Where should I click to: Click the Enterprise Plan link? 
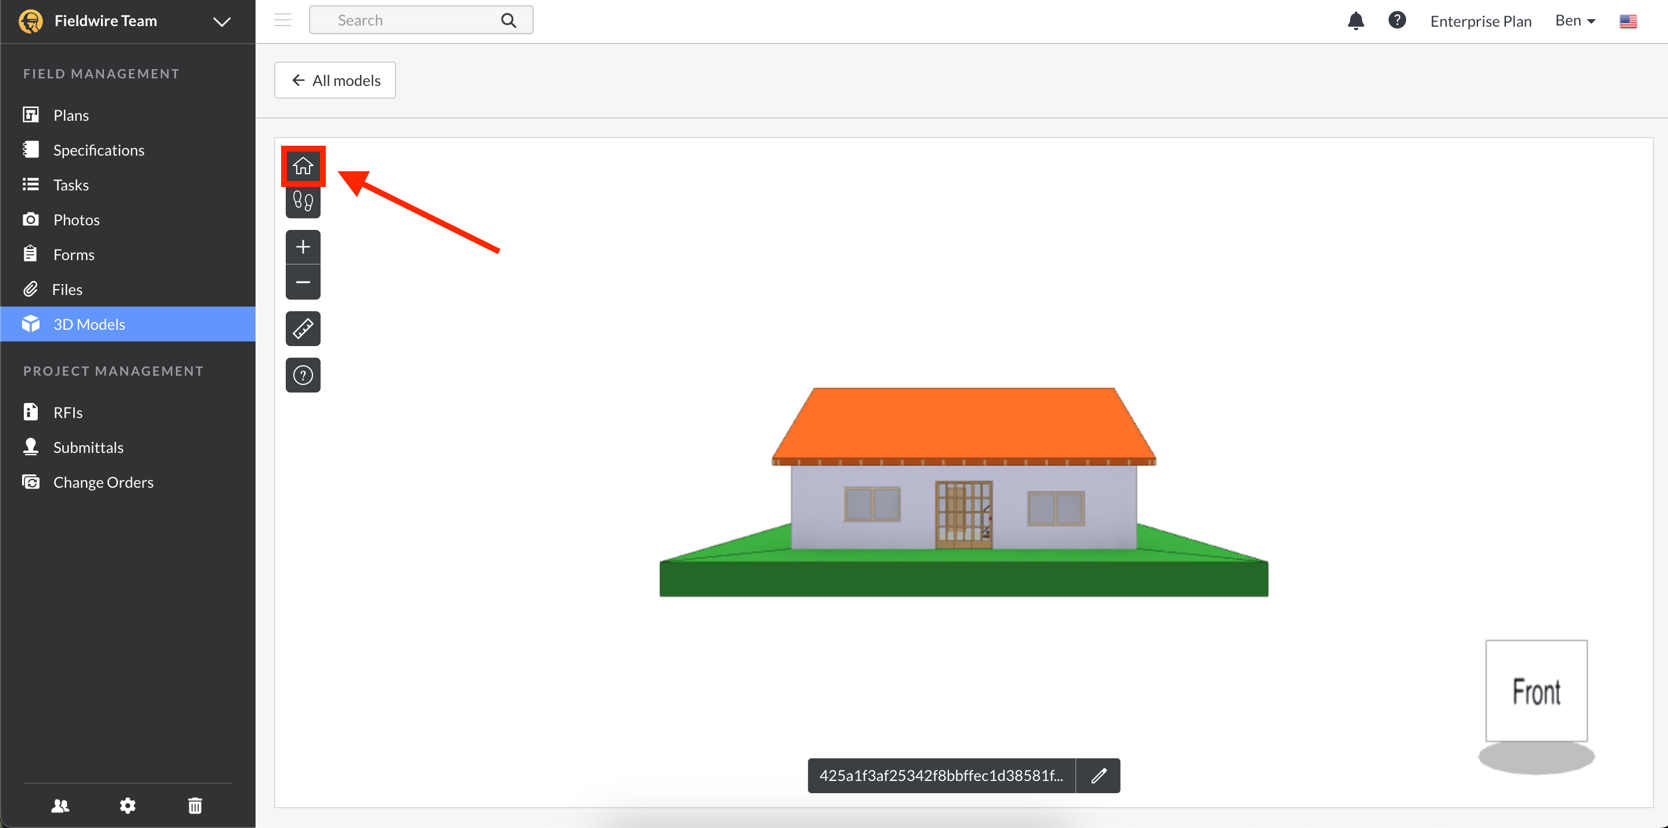pyautogui.click(x=1481, y=20)
